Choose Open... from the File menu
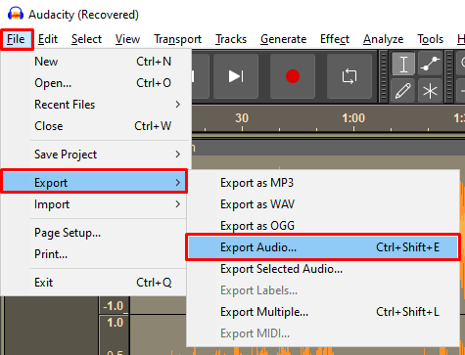The width and height of the screenshot is (465, 355). [95, 83]
